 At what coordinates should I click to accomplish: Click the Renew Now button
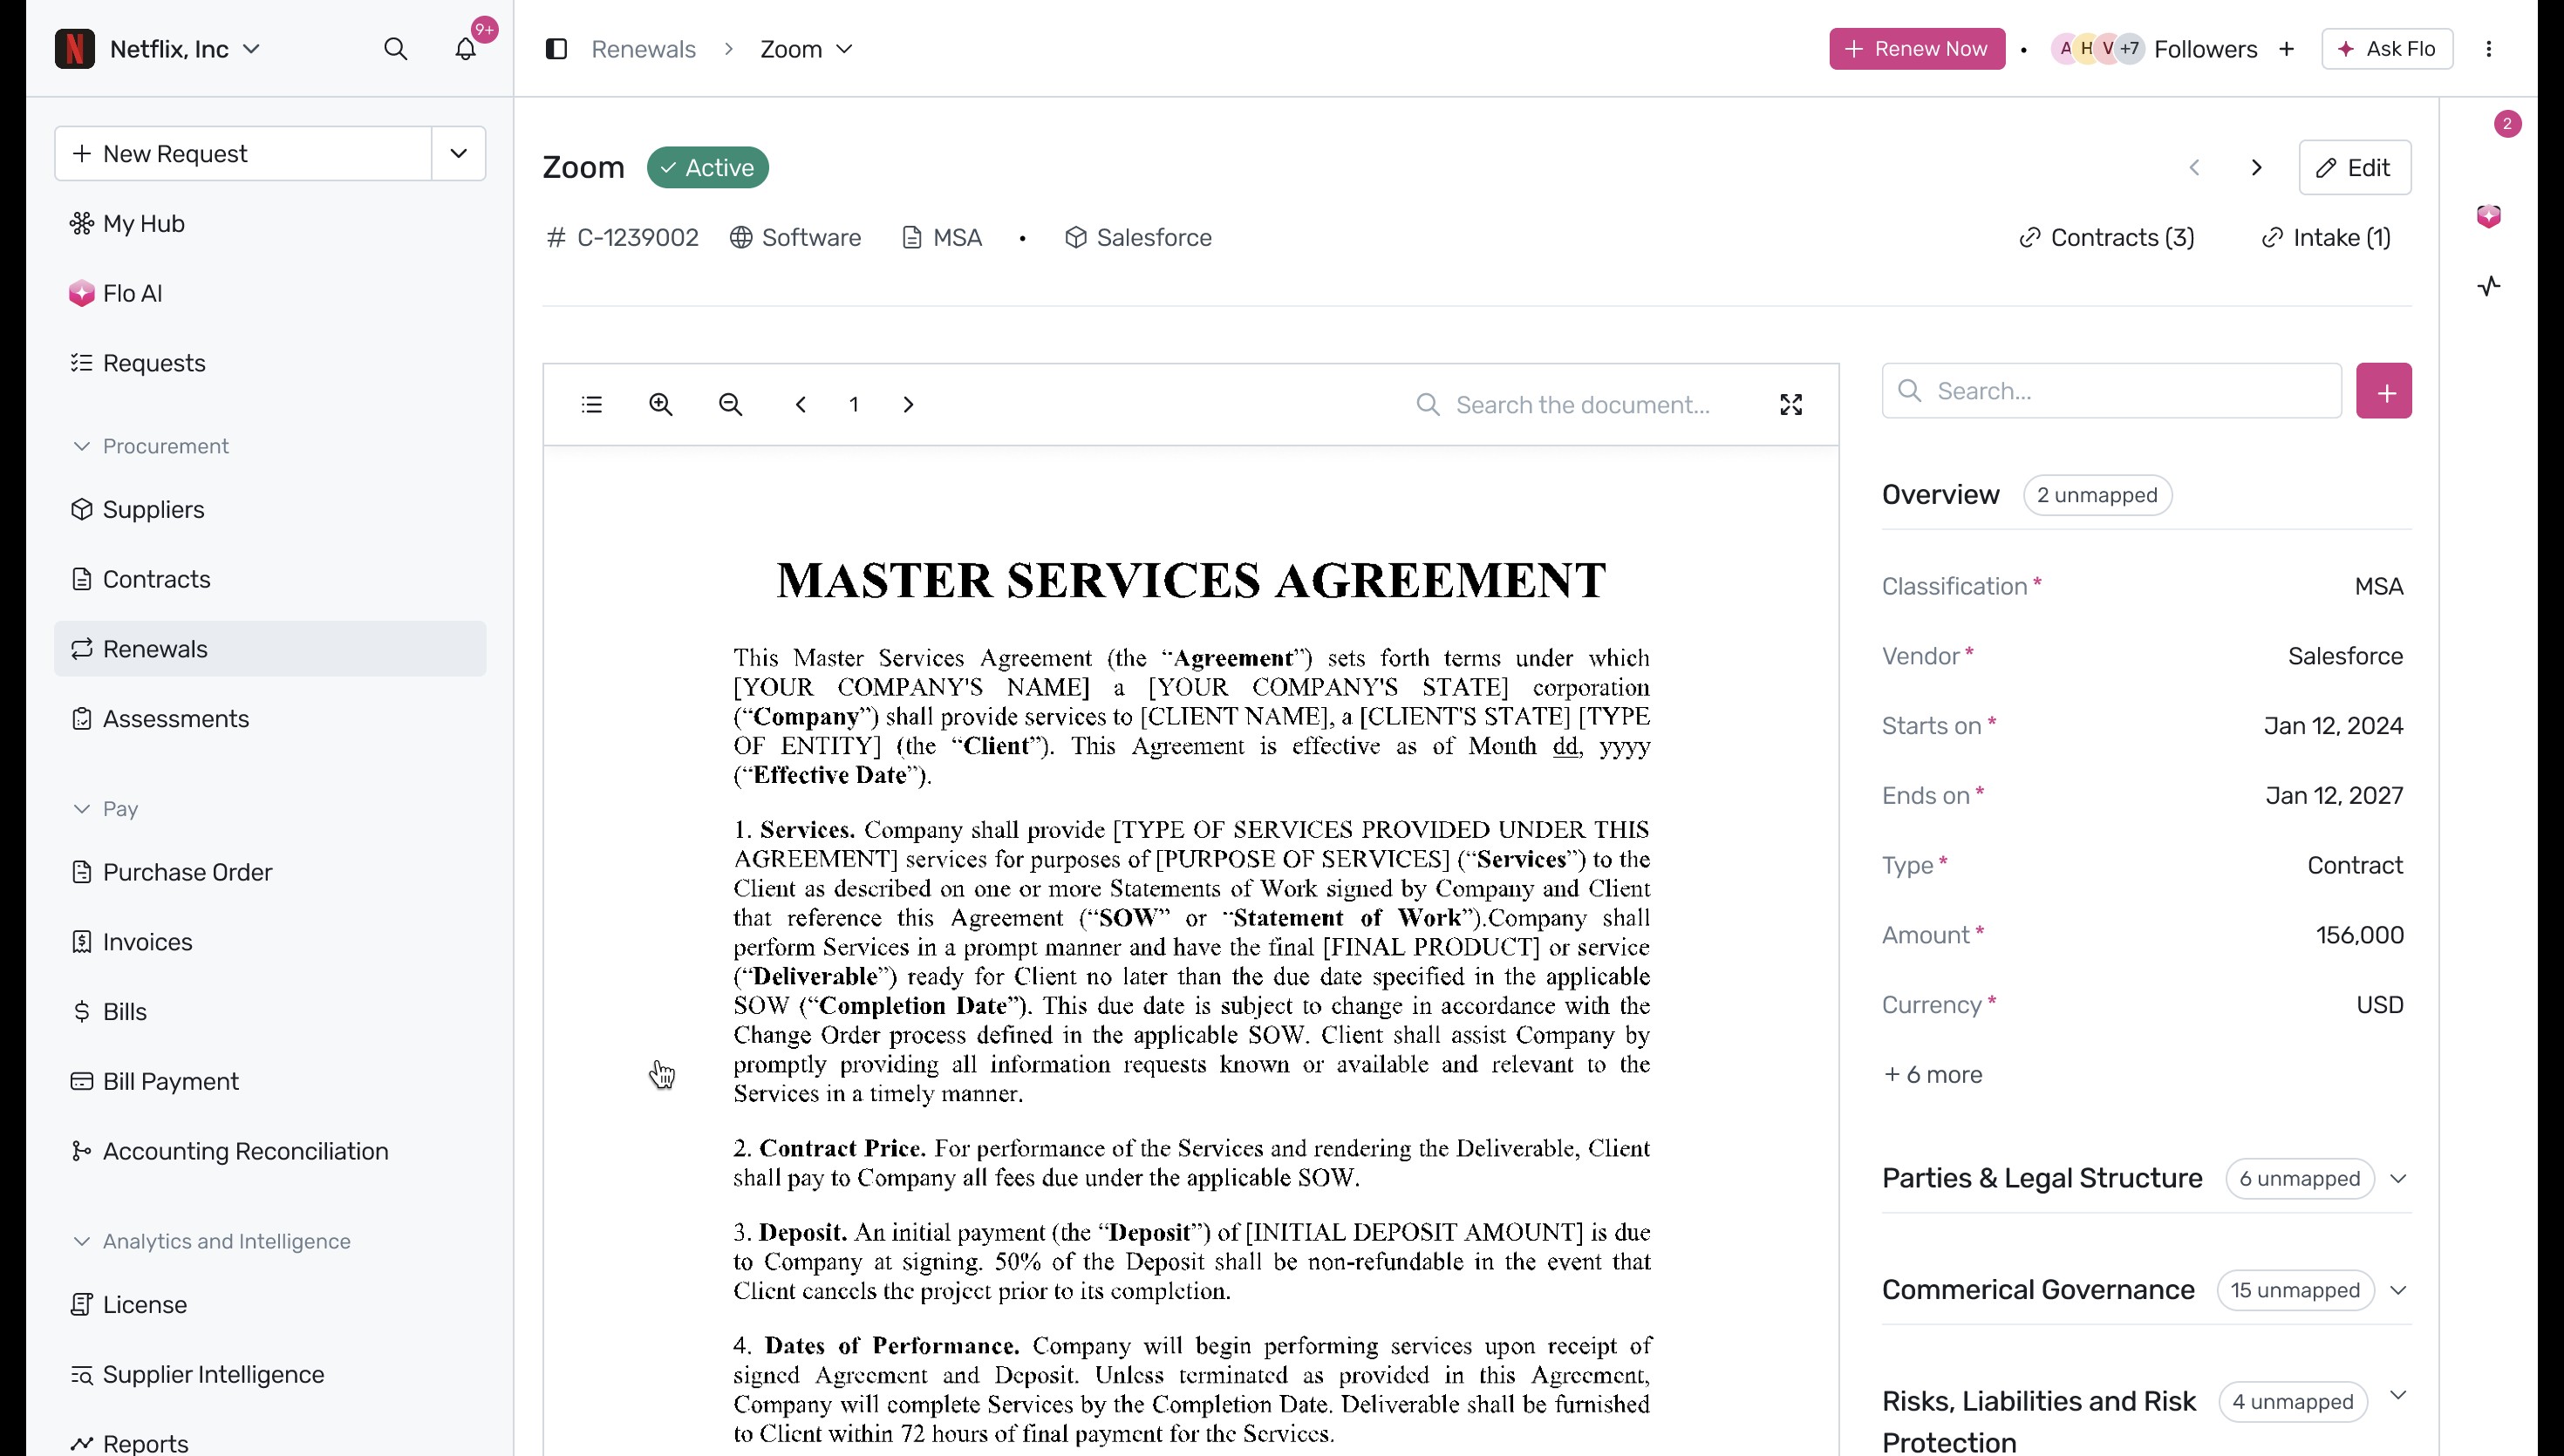point(1917,49)
